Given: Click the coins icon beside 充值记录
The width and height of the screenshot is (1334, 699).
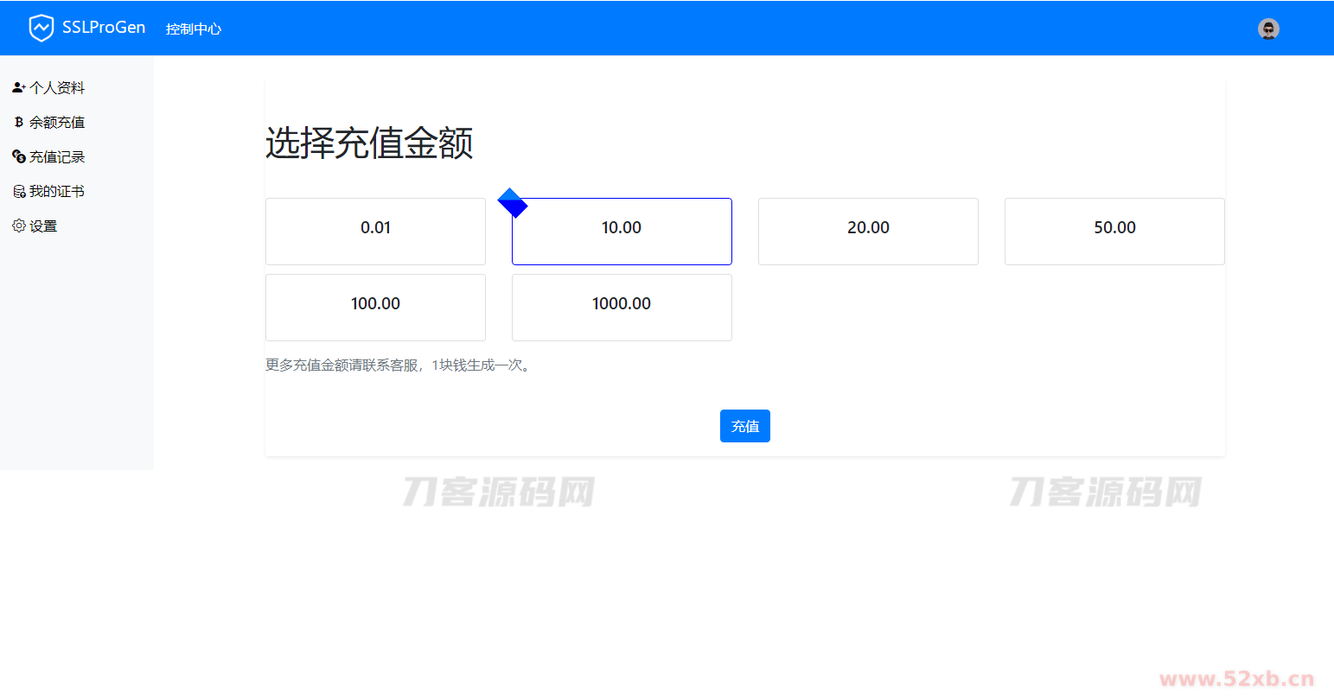Looking at the screenshot, I should tap(18, 157).
